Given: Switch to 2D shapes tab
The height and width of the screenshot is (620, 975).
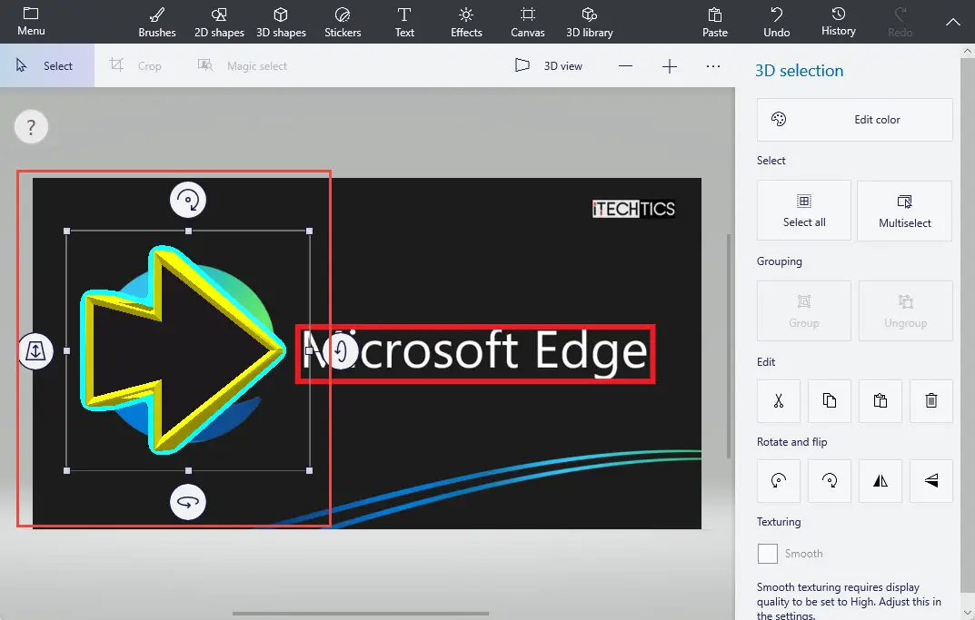Looking at the screenshot, I should click(219, 22).
